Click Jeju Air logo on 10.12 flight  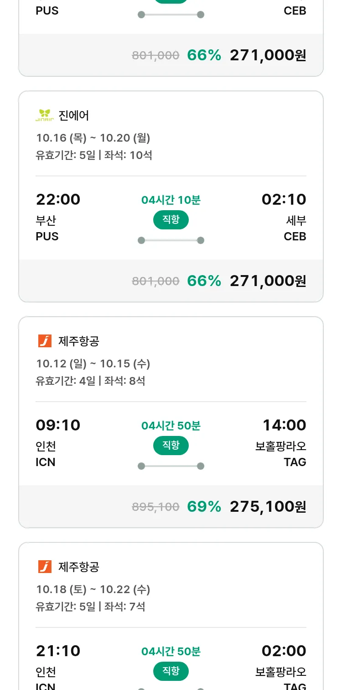point(45,341)
